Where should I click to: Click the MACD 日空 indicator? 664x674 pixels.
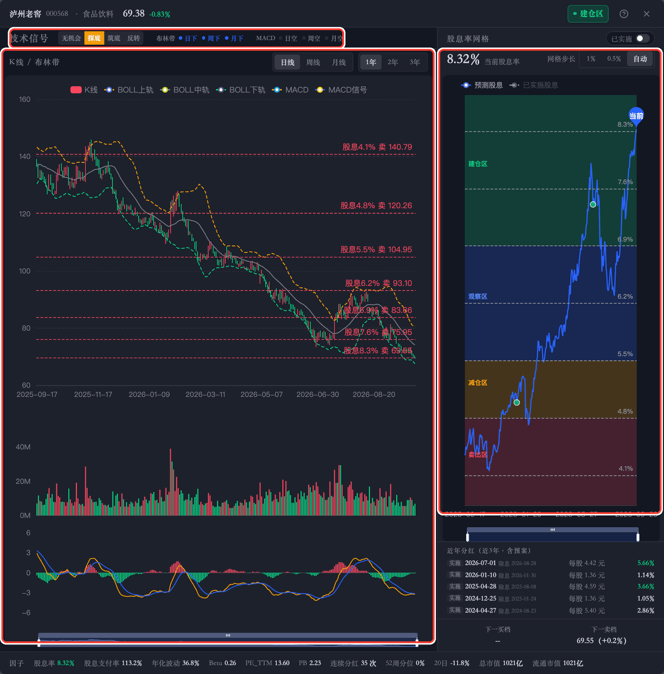288,38
